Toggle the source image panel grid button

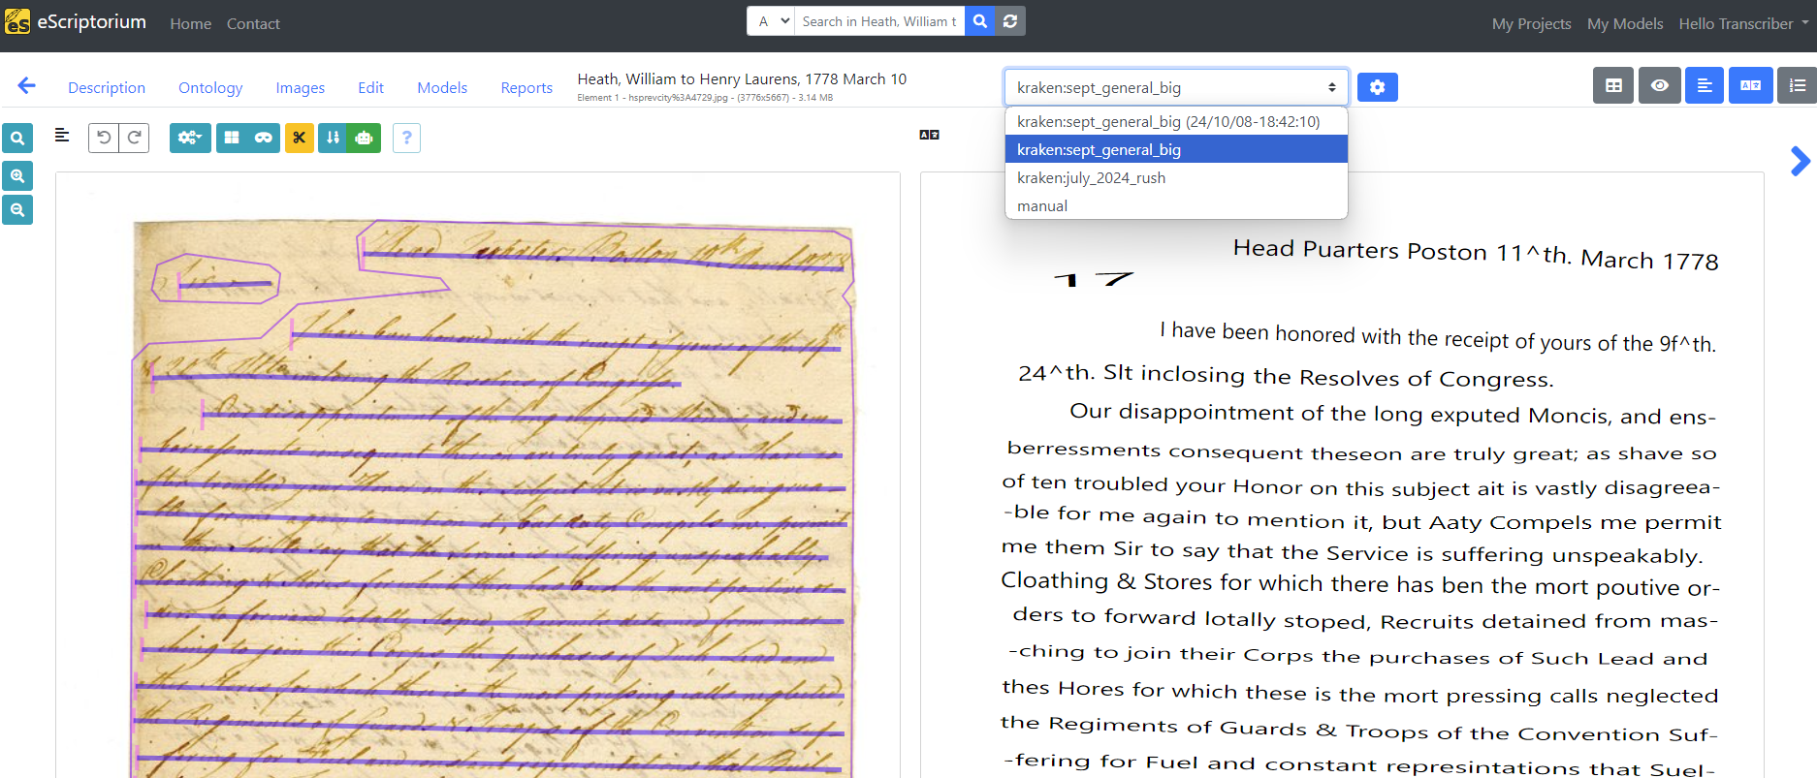click(x=1613, y=85)
